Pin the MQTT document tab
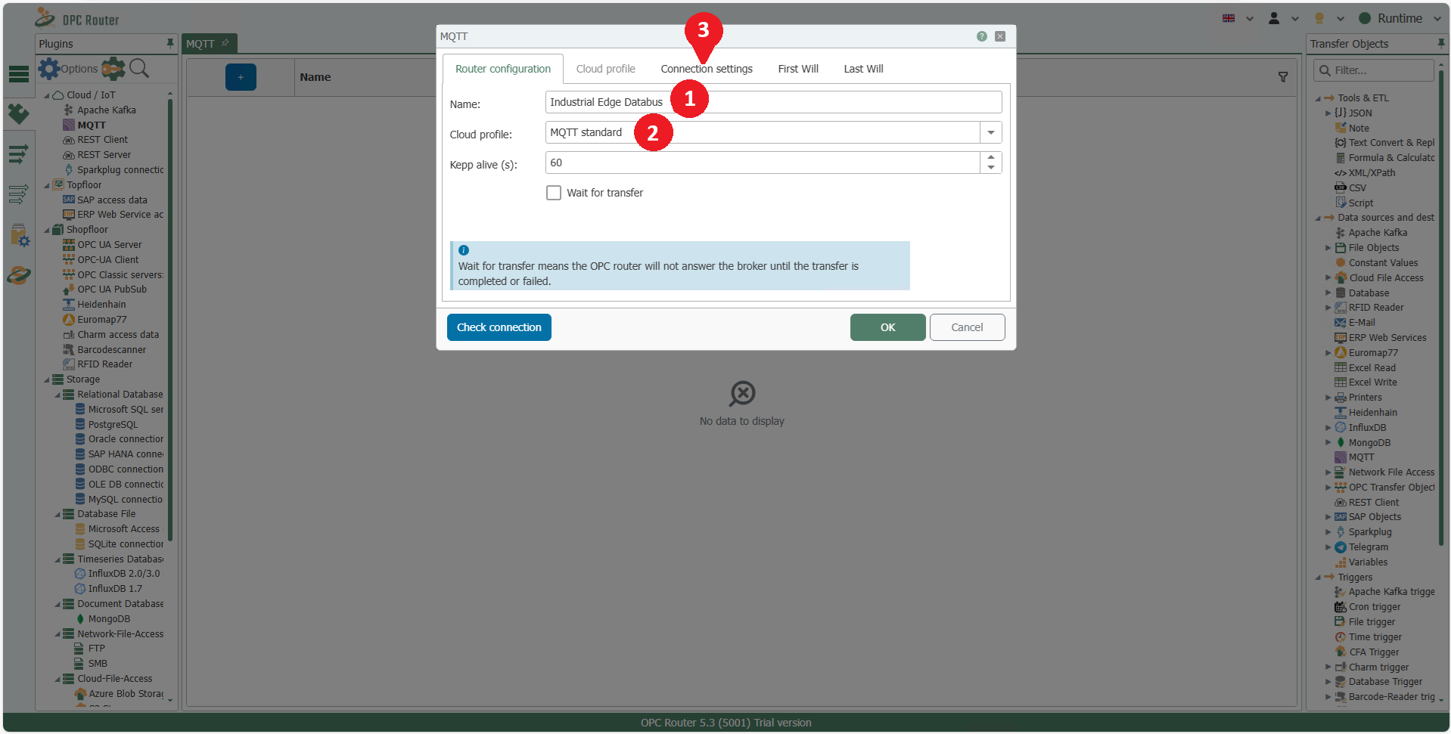The image size is (1451, 734). [x=225, y=43]
